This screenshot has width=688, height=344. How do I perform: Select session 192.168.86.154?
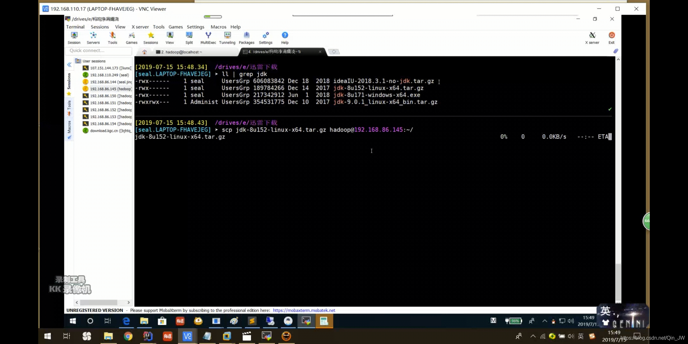[x=107, y=124]
